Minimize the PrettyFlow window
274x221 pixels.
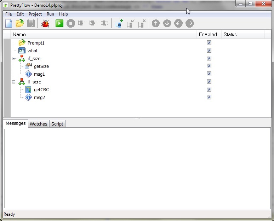click(241, 4)
